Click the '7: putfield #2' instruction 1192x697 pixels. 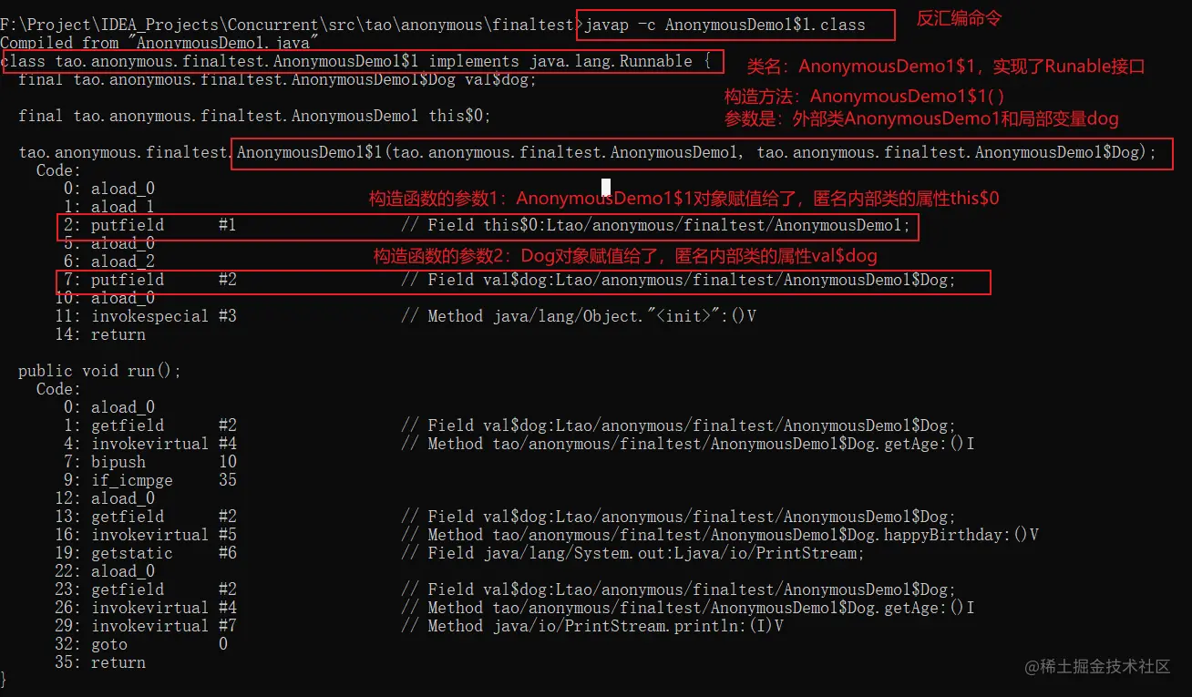tap(150, 280)
